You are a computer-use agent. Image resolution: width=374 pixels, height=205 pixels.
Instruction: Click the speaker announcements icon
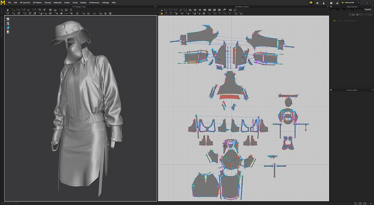[x=317, y=3]
